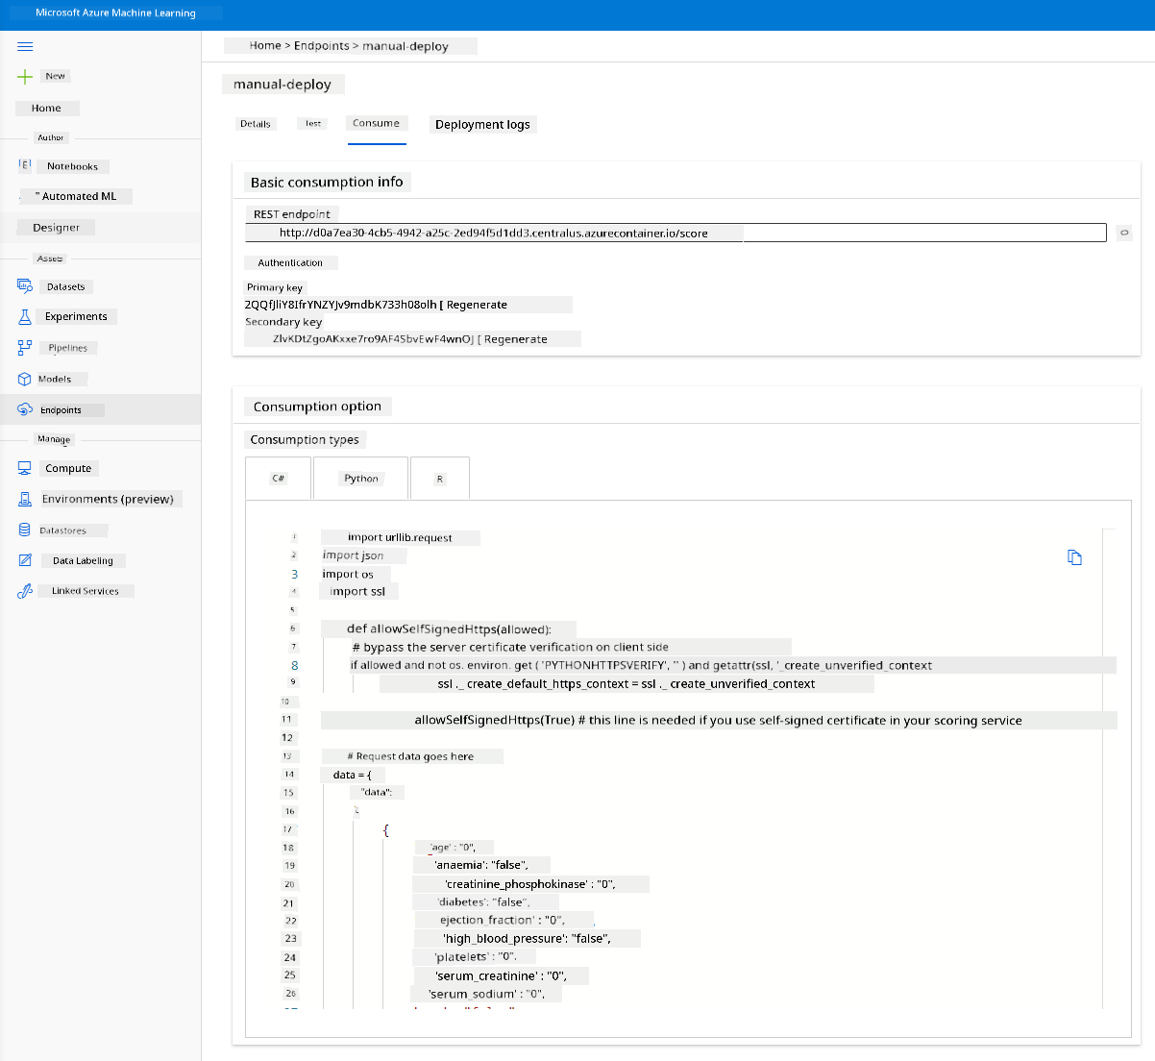Open the hamburger navigation menu

[x=25, y=46]
